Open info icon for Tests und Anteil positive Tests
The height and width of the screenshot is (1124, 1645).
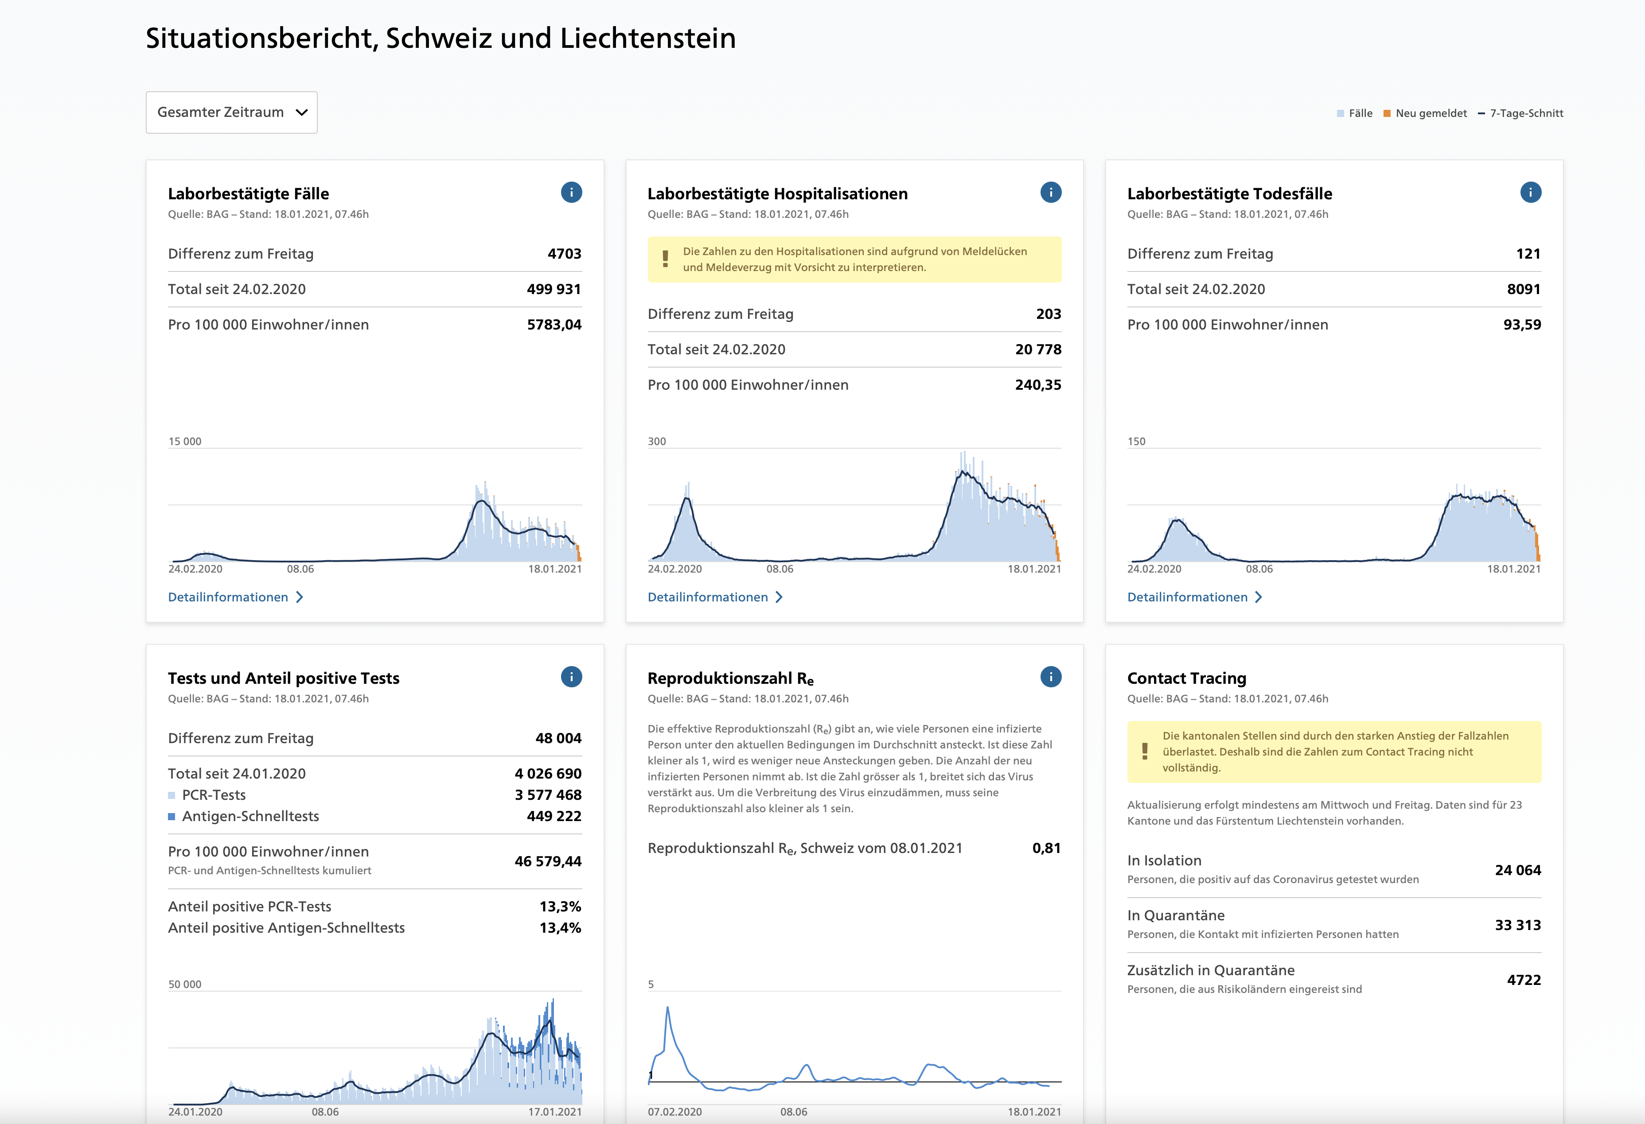point(571,677)
